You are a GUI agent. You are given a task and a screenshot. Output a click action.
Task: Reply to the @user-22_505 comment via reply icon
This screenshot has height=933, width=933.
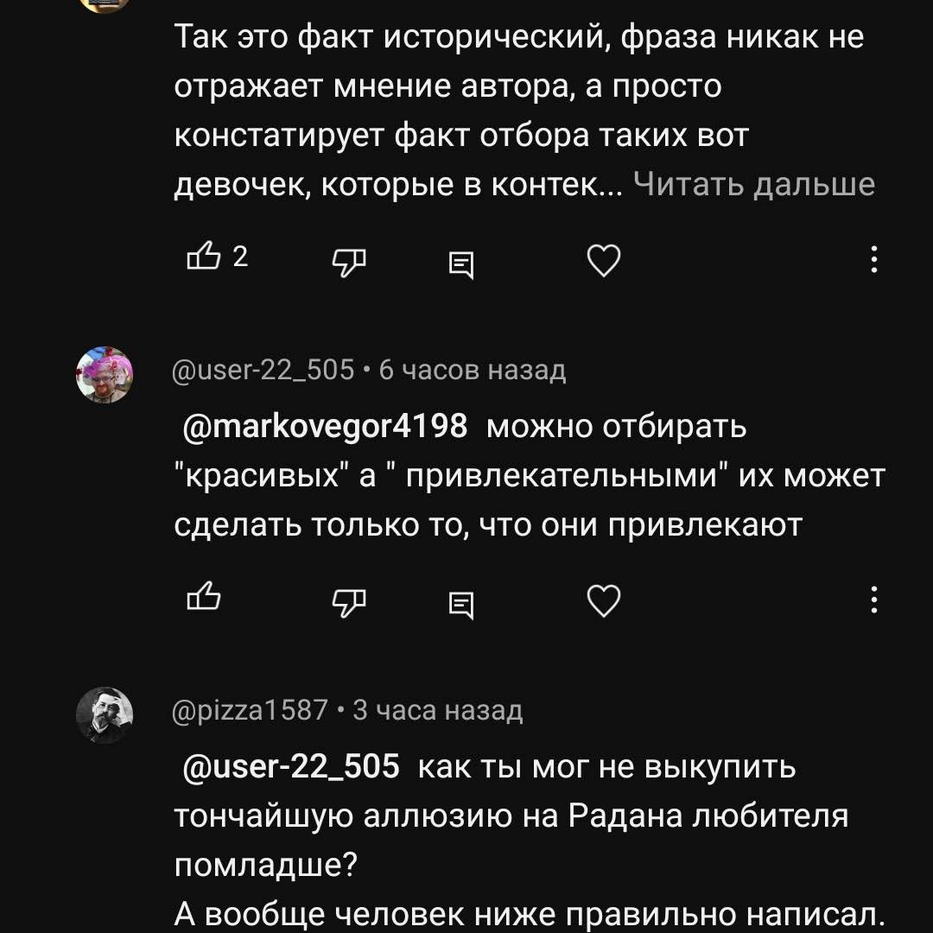click(461, 605)
